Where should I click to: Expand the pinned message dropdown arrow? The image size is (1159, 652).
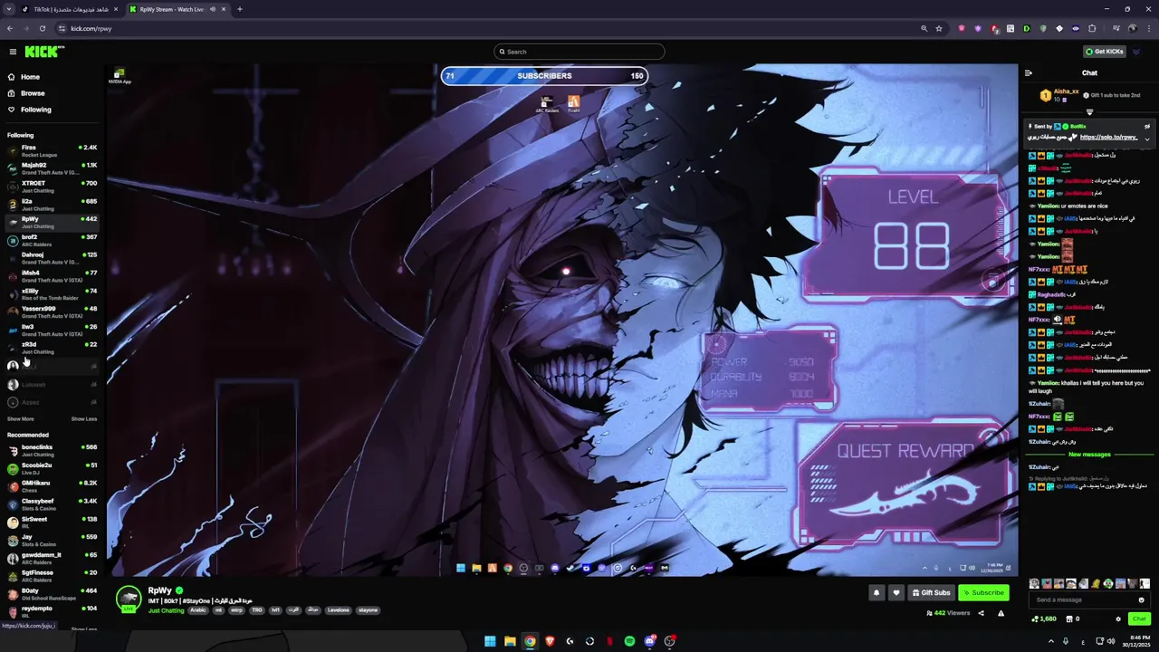(x=1147, y=139)
